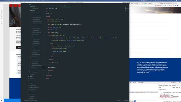181x102 pixels.
Task: Click the DevTools red error count badge
Action: (x=173, y=83)
